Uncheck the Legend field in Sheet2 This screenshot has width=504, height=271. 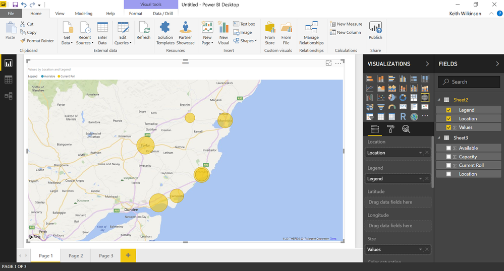(x=449, y=110)
